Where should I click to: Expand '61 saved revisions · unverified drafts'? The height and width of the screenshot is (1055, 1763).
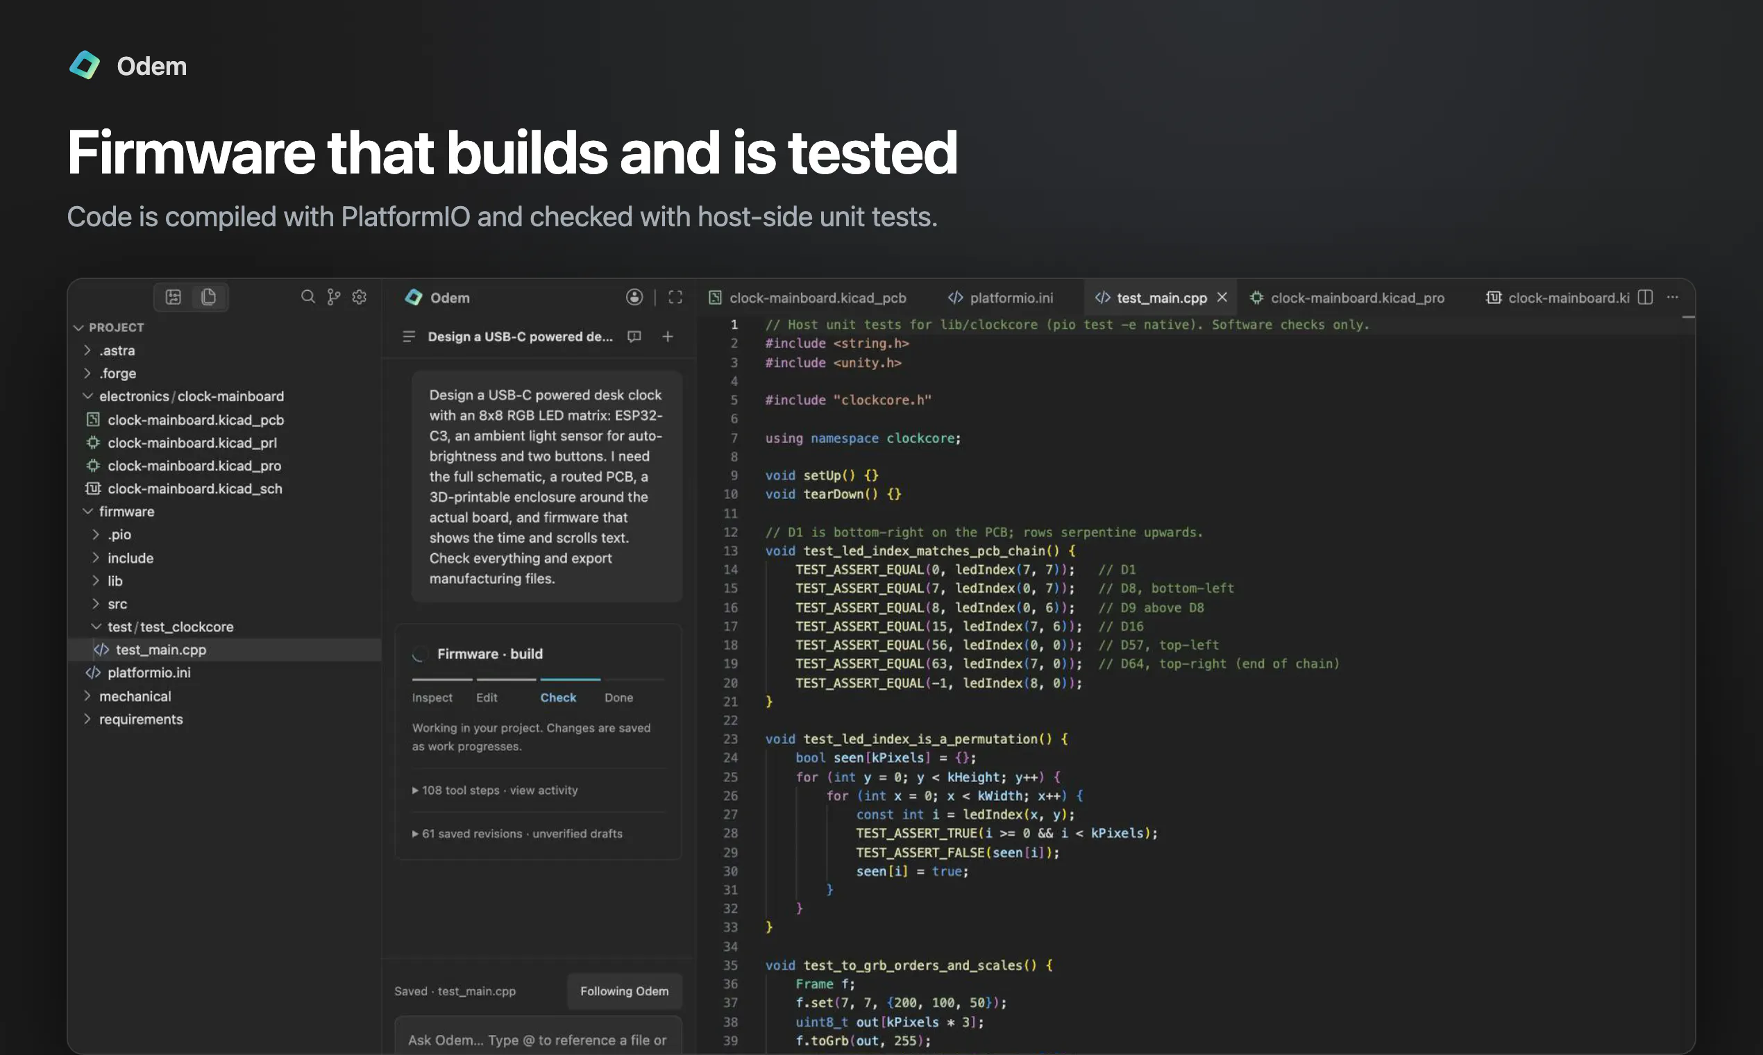517,833
